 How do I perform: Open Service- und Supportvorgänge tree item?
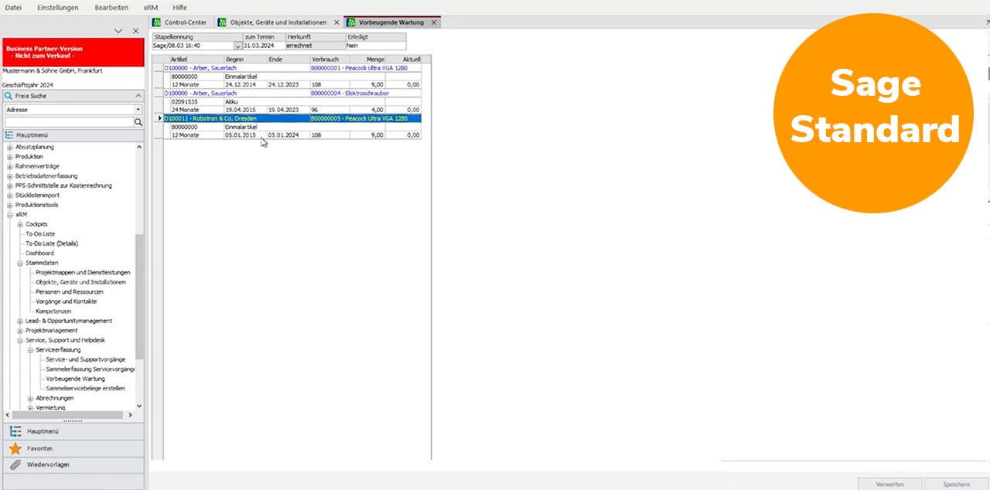[x=86, y=359]
